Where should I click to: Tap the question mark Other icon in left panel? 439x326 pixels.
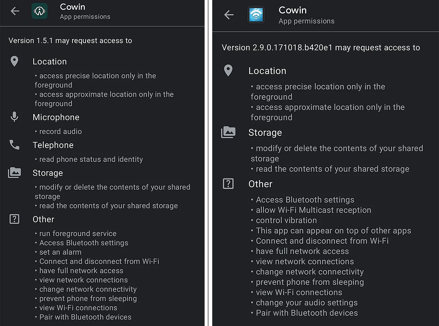pos(14,219)
